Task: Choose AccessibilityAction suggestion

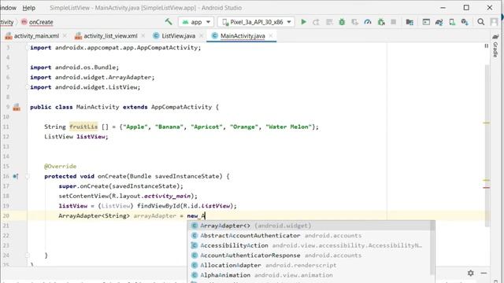Action: (309, 245)
